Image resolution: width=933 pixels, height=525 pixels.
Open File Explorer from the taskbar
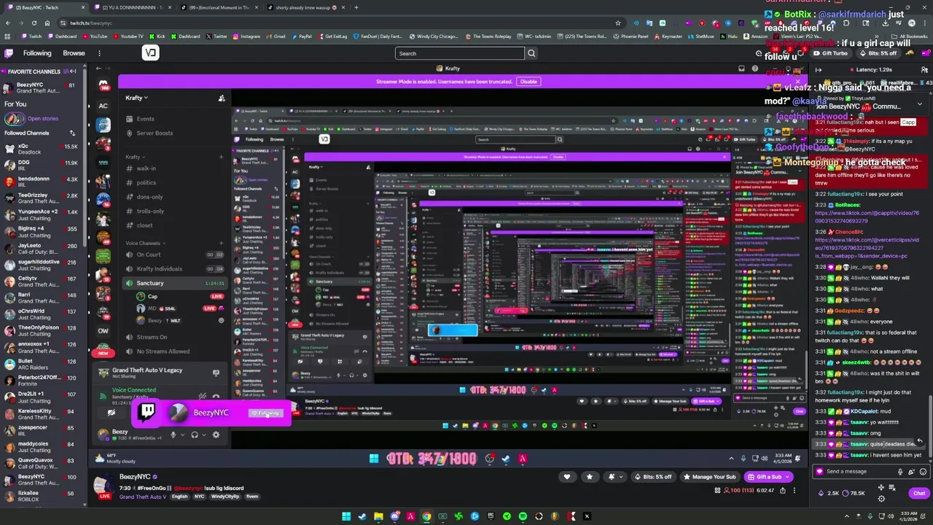point(378,516)
